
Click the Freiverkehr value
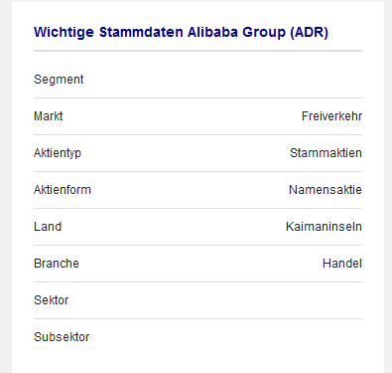coord(331,116)
